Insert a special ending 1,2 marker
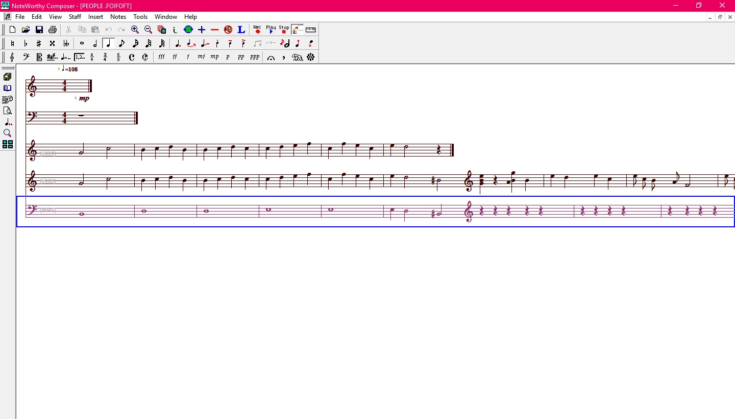 pos(79,57)
